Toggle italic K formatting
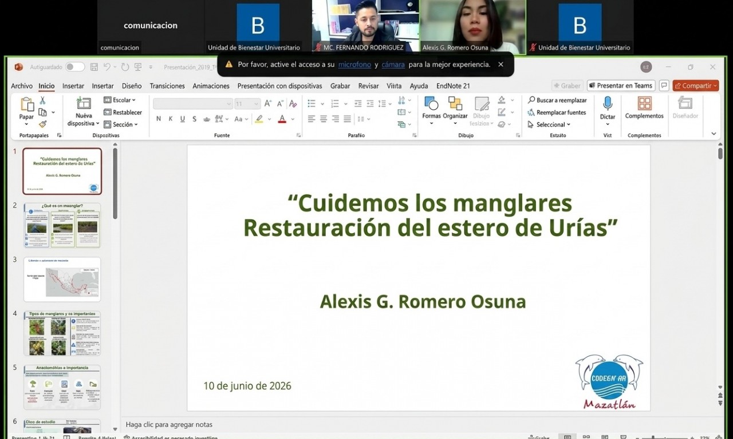This screenshot has width=733, height=439. [171, 119]
